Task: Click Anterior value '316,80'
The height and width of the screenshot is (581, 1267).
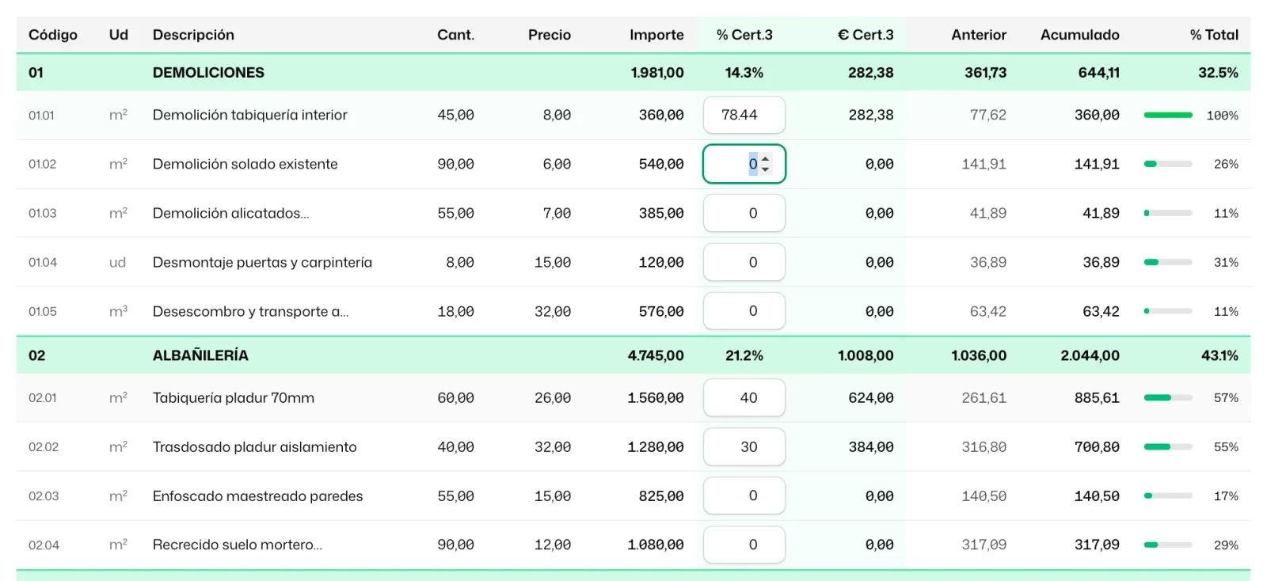Action: coord(984,446)
